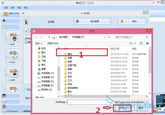
Task: Click the 高质量 quality preset icon
Action: click(26, 22)
